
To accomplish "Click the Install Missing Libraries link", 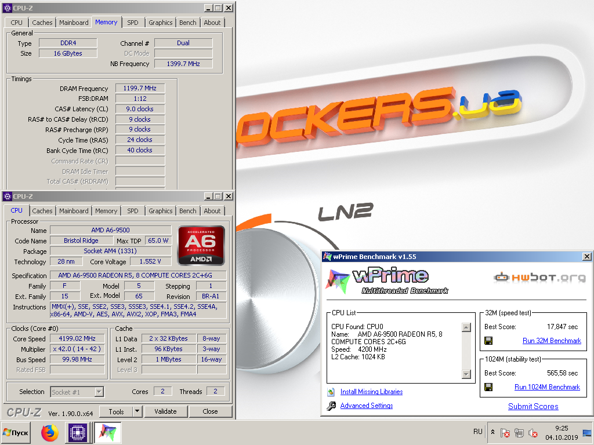I will [x=371, y=392].
